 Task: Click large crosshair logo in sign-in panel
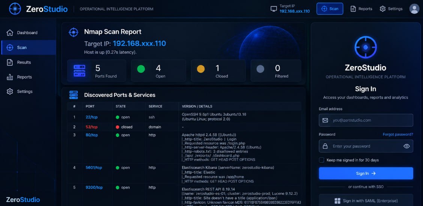tap(366, 47)
